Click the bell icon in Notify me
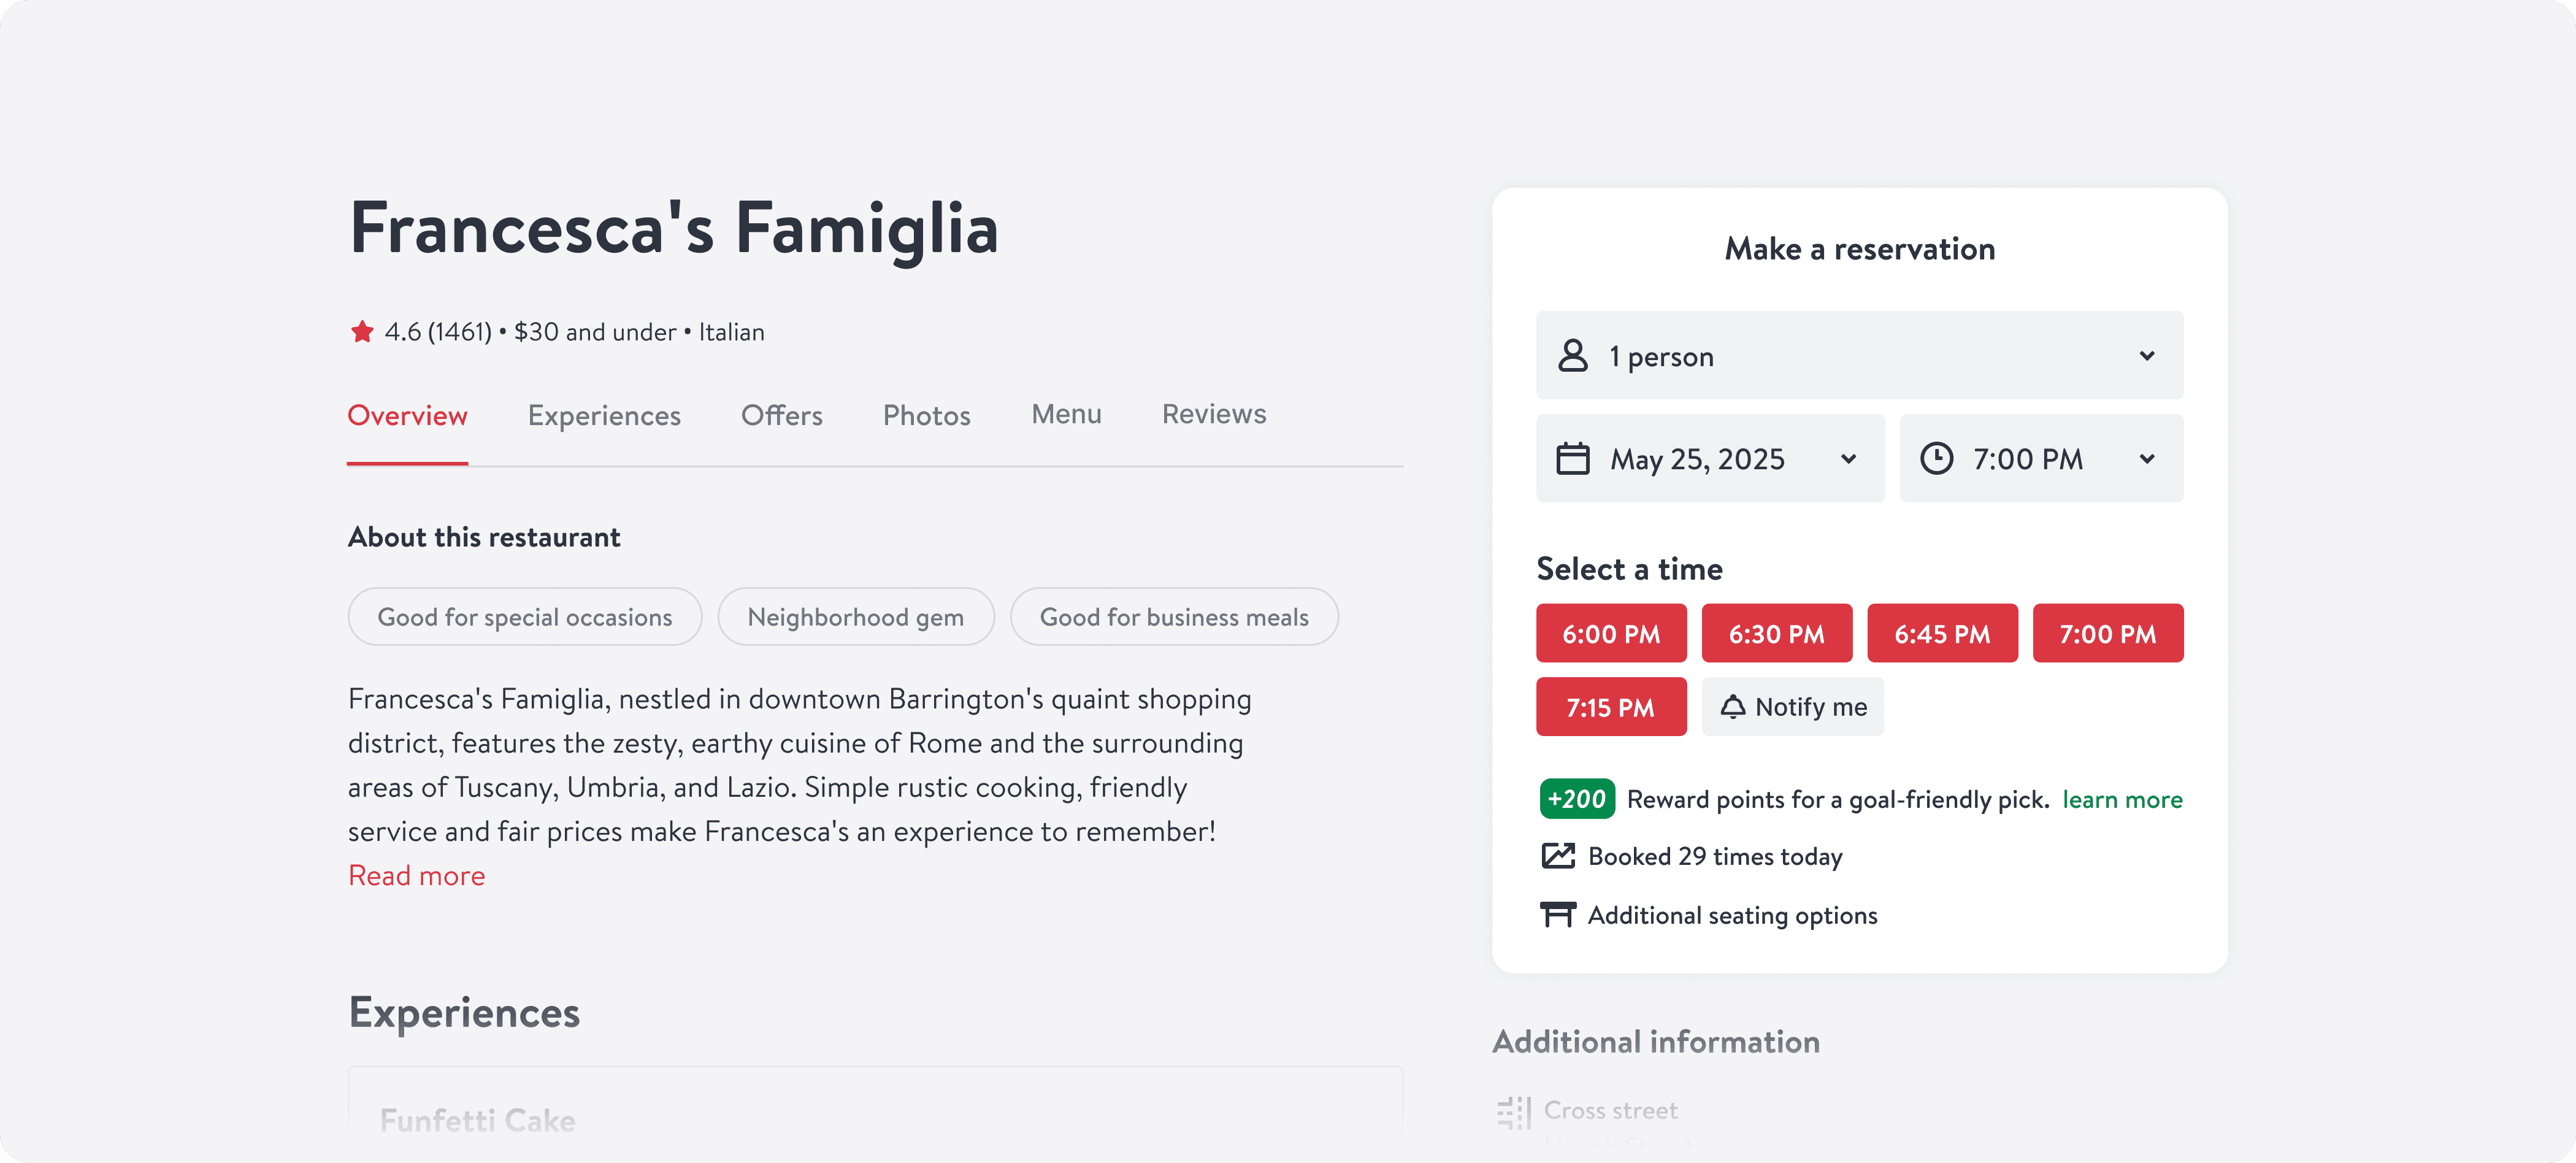 [x=1732, y=707]
